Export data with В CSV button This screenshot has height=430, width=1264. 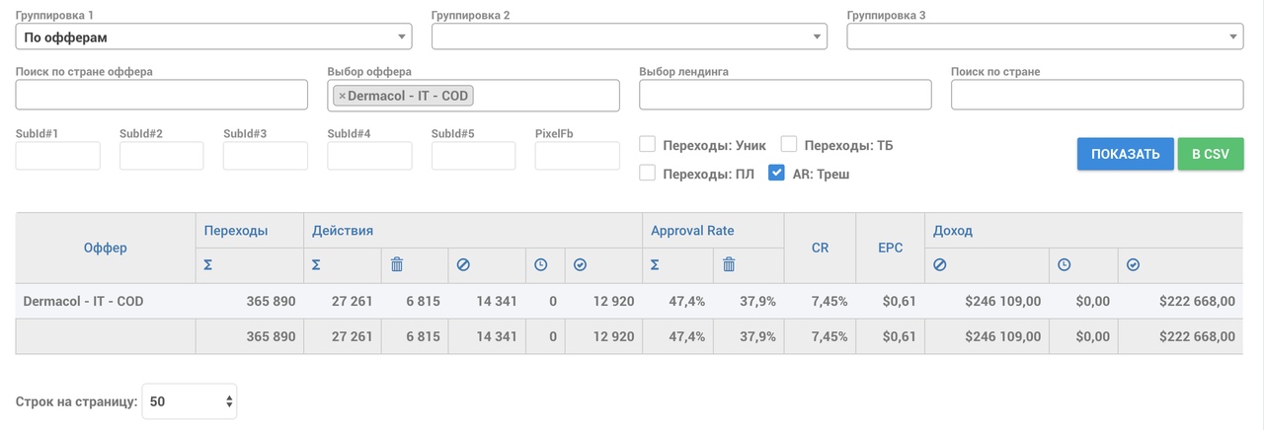1211,154
